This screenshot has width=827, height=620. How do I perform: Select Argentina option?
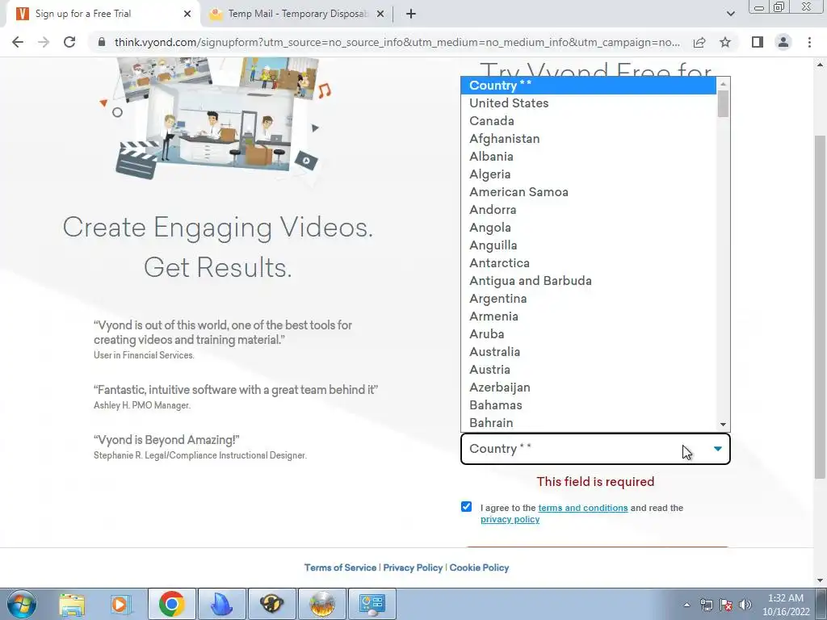coord(589,299)
